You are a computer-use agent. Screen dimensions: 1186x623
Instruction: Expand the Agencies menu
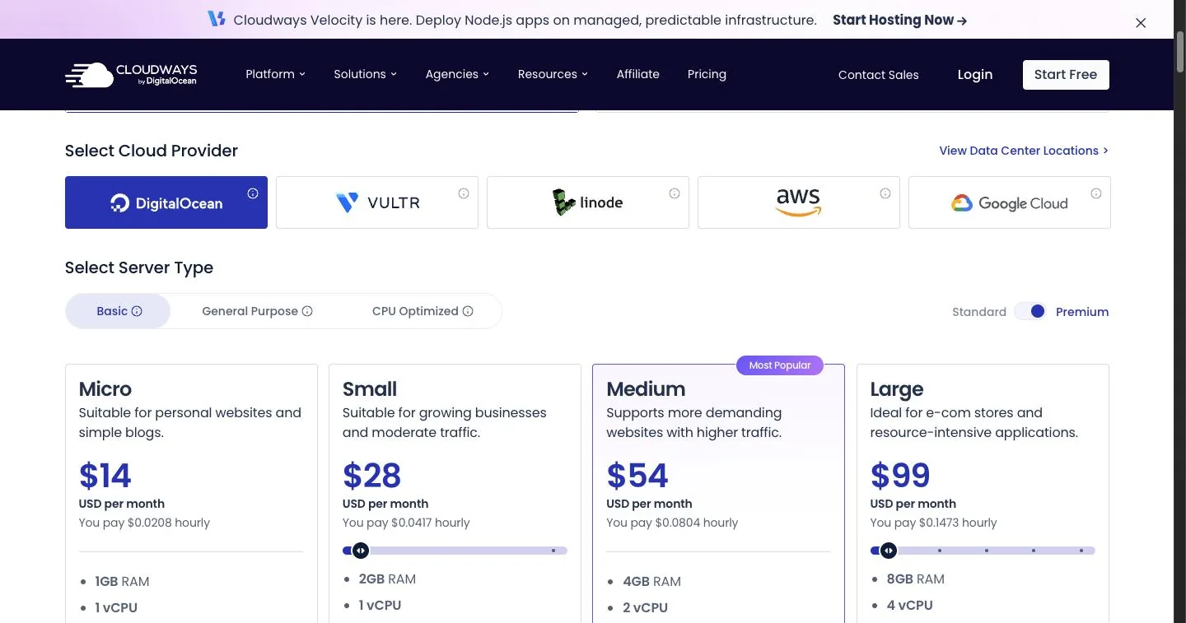457,74
